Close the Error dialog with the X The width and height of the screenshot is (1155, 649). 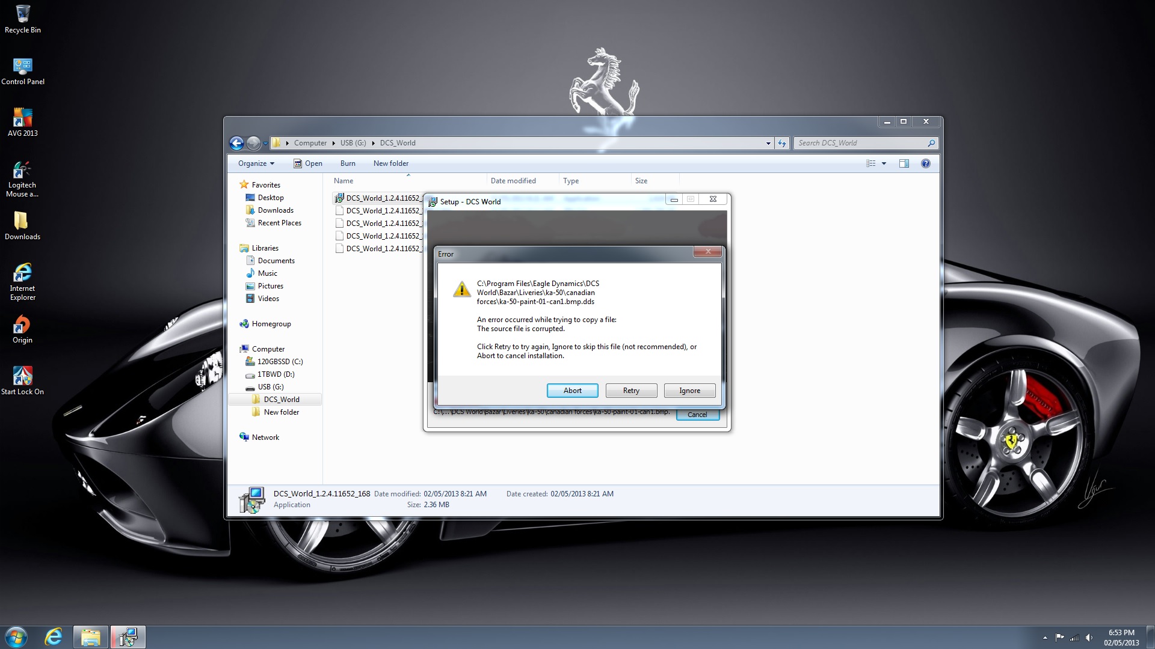click(708, 251)
